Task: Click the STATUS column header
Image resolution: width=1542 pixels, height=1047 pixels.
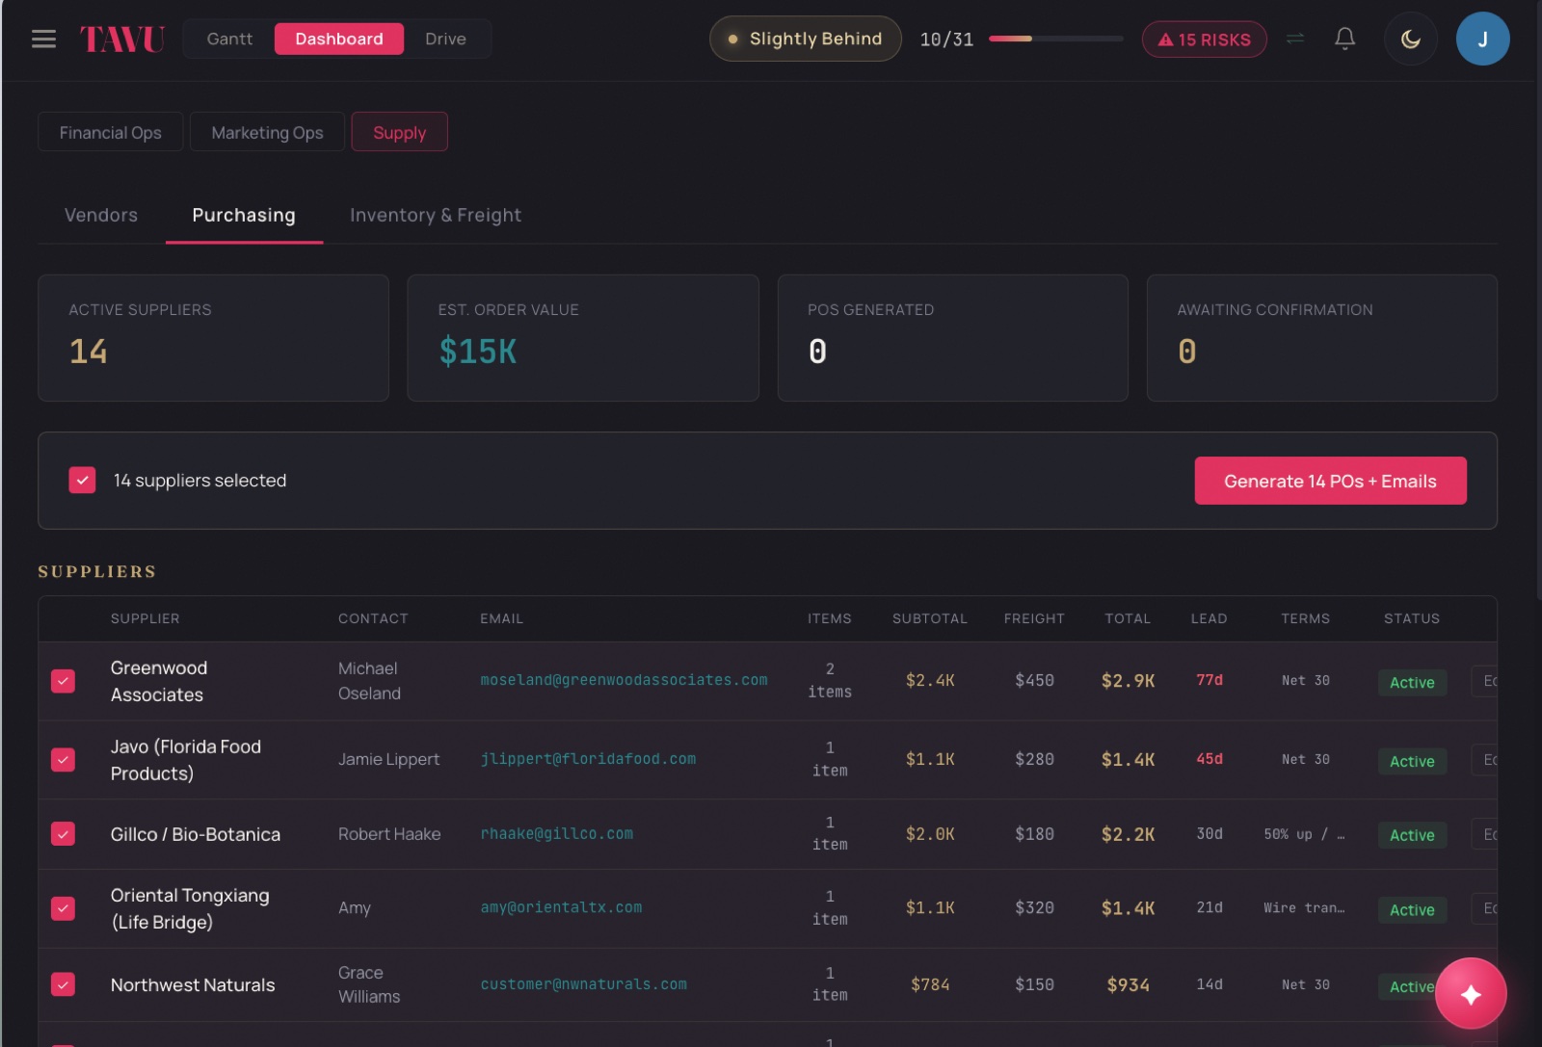Action: pos(1412,618)
